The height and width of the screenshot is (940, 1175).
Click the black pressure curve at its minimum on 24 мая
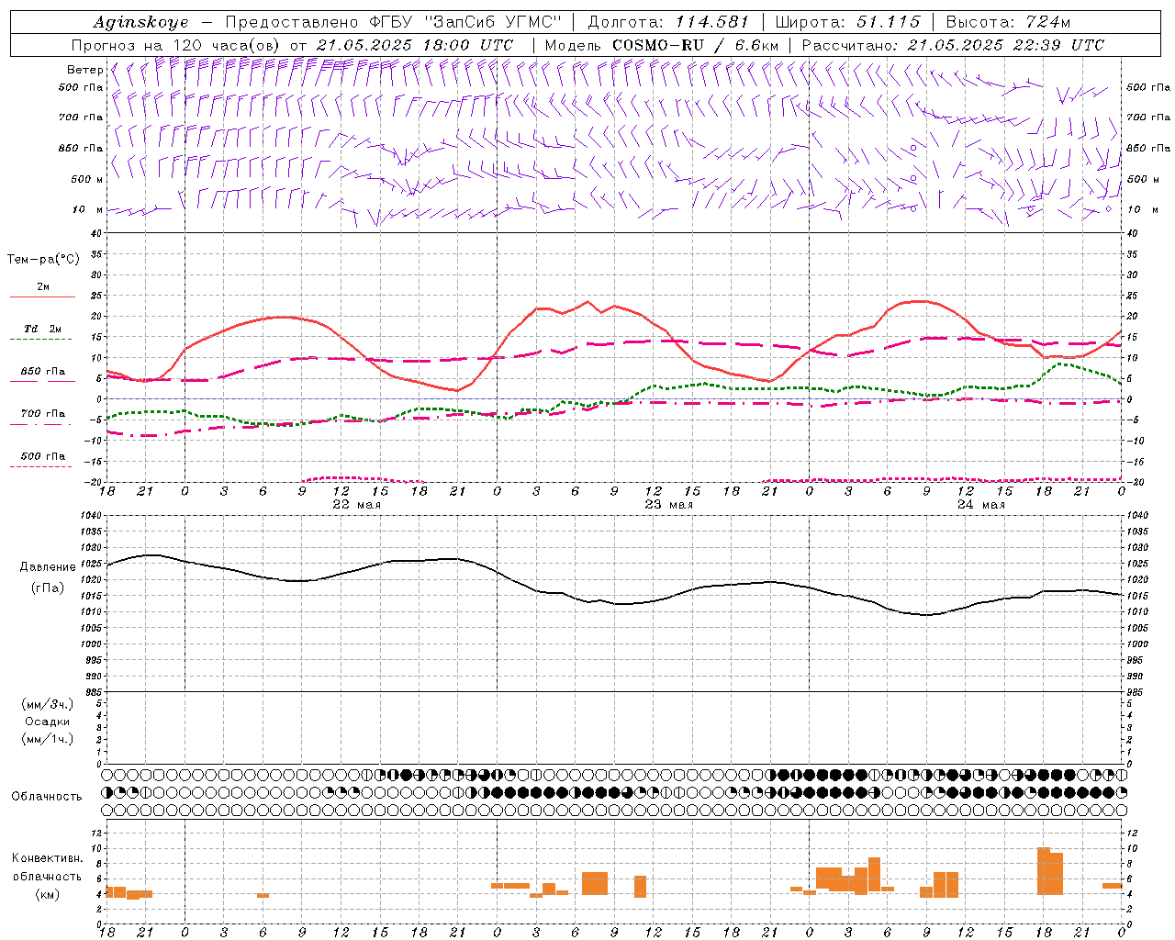(x=926, y=615)
